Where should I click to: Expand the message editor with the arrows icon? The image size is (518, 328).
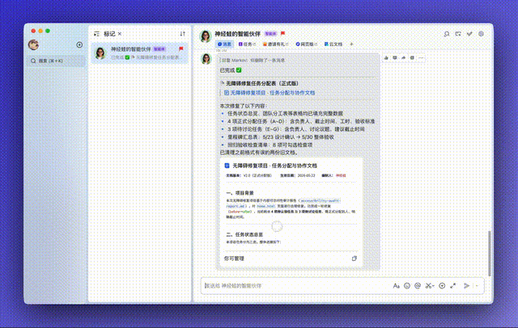point(453,286)
